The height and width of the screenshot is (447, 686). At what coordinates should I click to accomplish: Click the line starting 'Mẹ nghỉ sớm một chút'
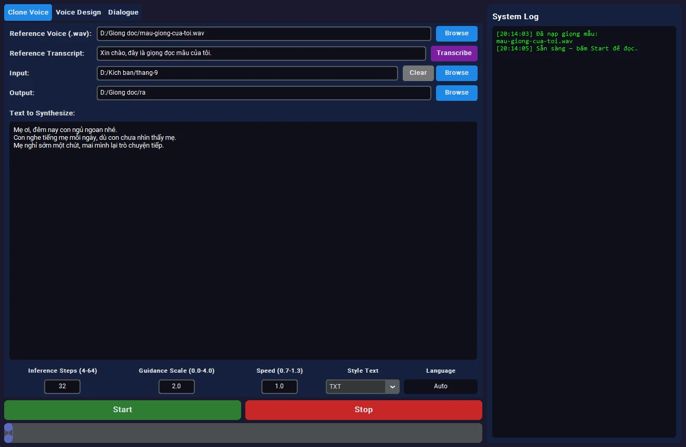tap(89, 146)
